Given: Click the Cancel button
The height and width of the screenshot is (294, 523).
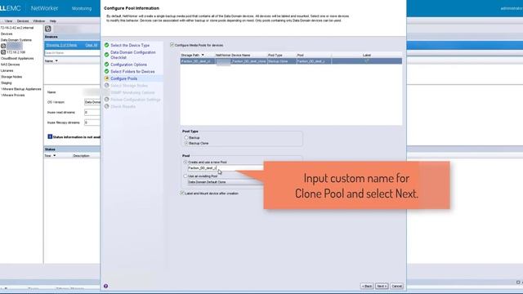Looking at the screenshot, I should tap(396, 286).
